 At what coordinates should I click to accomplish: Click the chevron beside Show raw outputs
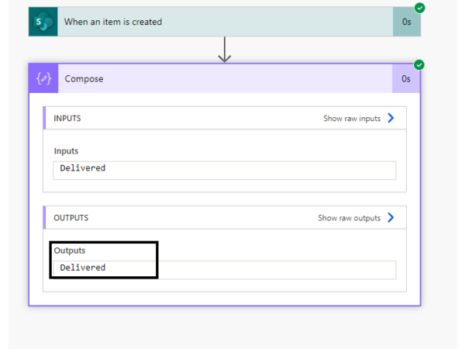point(391,218)
